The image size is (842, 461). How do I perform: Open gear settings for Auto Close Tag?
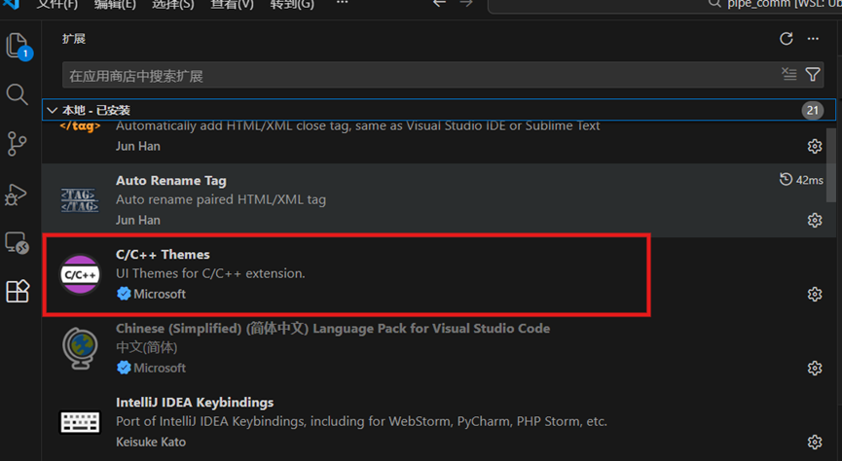815,146
